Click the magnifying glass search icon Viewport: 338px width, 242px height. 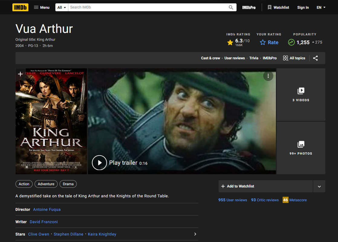coord(231,7)
